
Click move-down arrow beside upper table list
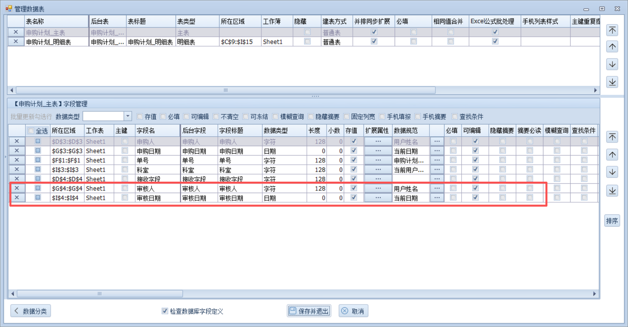(x=612, y=64)
